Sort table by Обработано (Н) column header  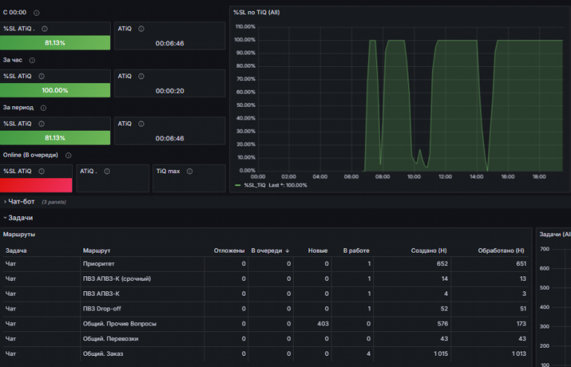pos(501,250)
